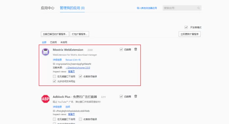
Task: Uncheck Moxtrix 允许访问文件网址 checkbox
Action: (54, 81)
